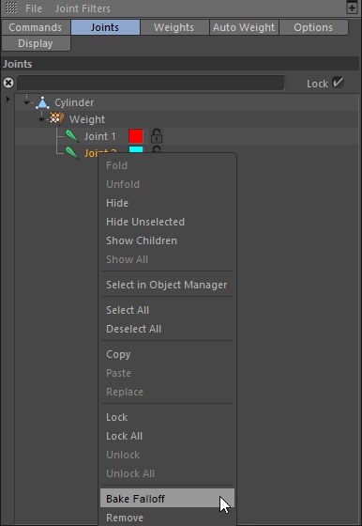Click the plus icon at top right corner
This screenshot has width=362, height=526.
coord(352,8)
